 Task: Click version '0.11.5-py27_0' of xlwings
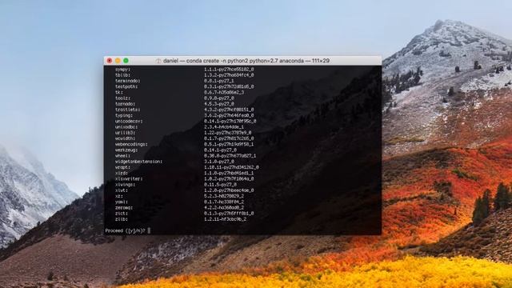tap(221, 185)
